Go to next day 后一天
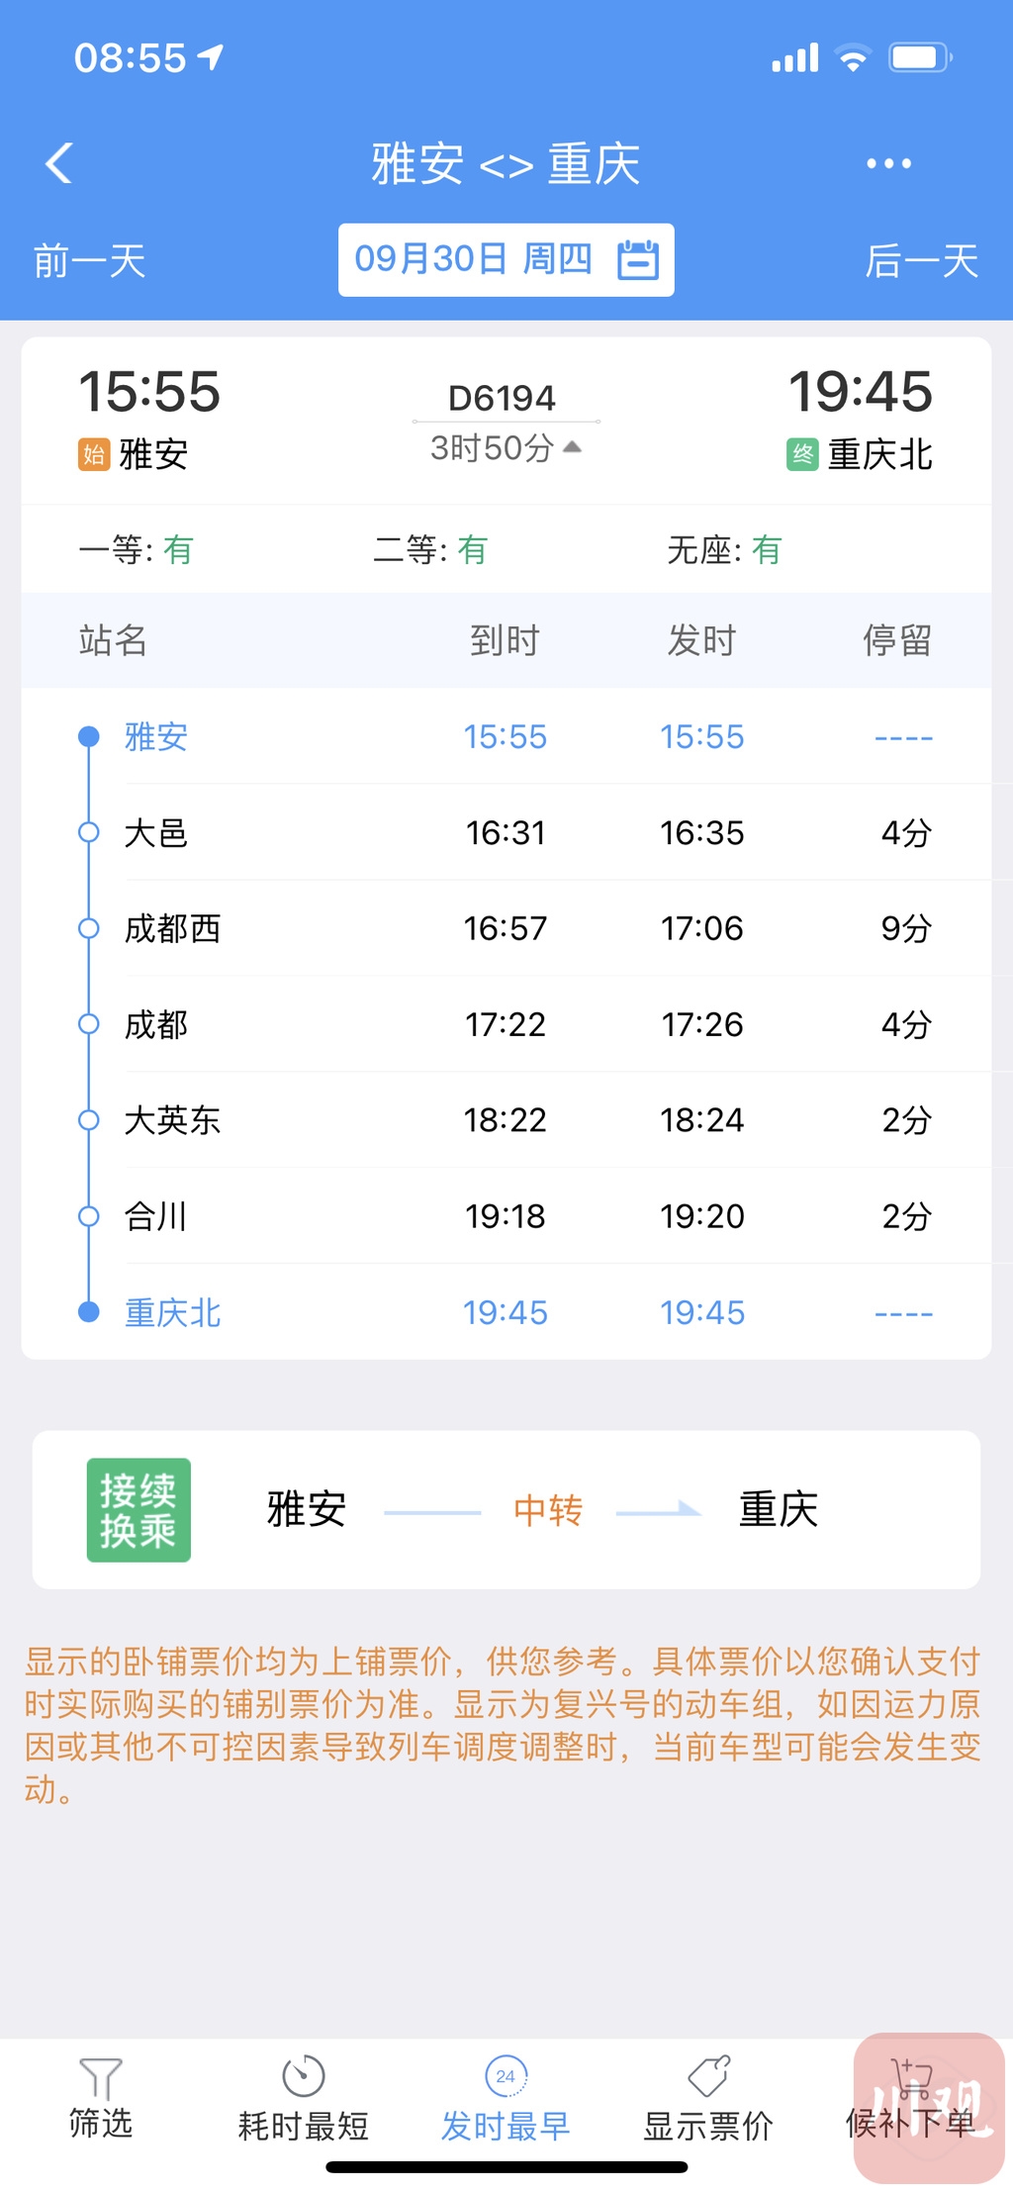Screen dimensions: 1013x2192 click(x=922, y=262)
